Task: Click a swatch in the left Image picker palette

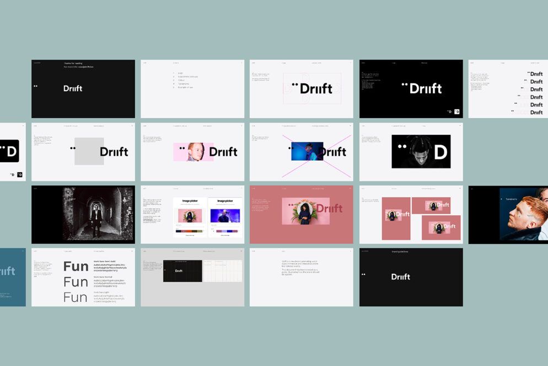Action: 184,231
